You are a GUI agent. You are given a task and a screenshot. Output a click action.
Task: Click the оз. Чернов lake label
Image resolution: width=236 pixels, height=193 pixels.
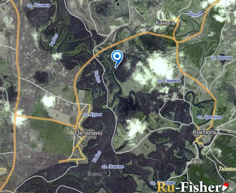[221, 58]
